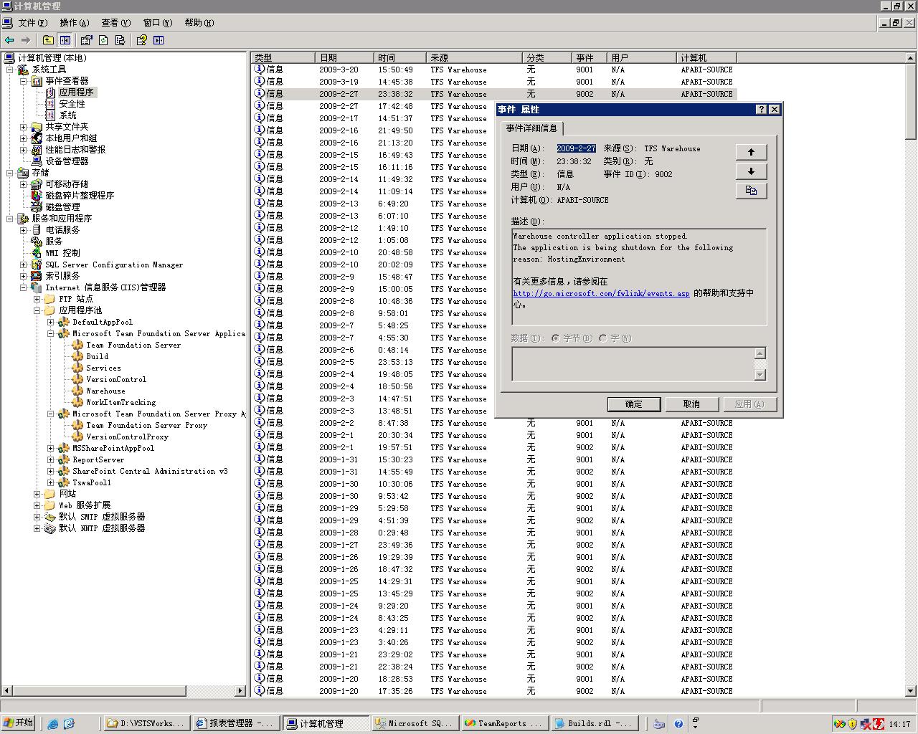This screenshot has width=918, height=734.
Task: Open the 操作(A) menu
Action: click(75, 23)
